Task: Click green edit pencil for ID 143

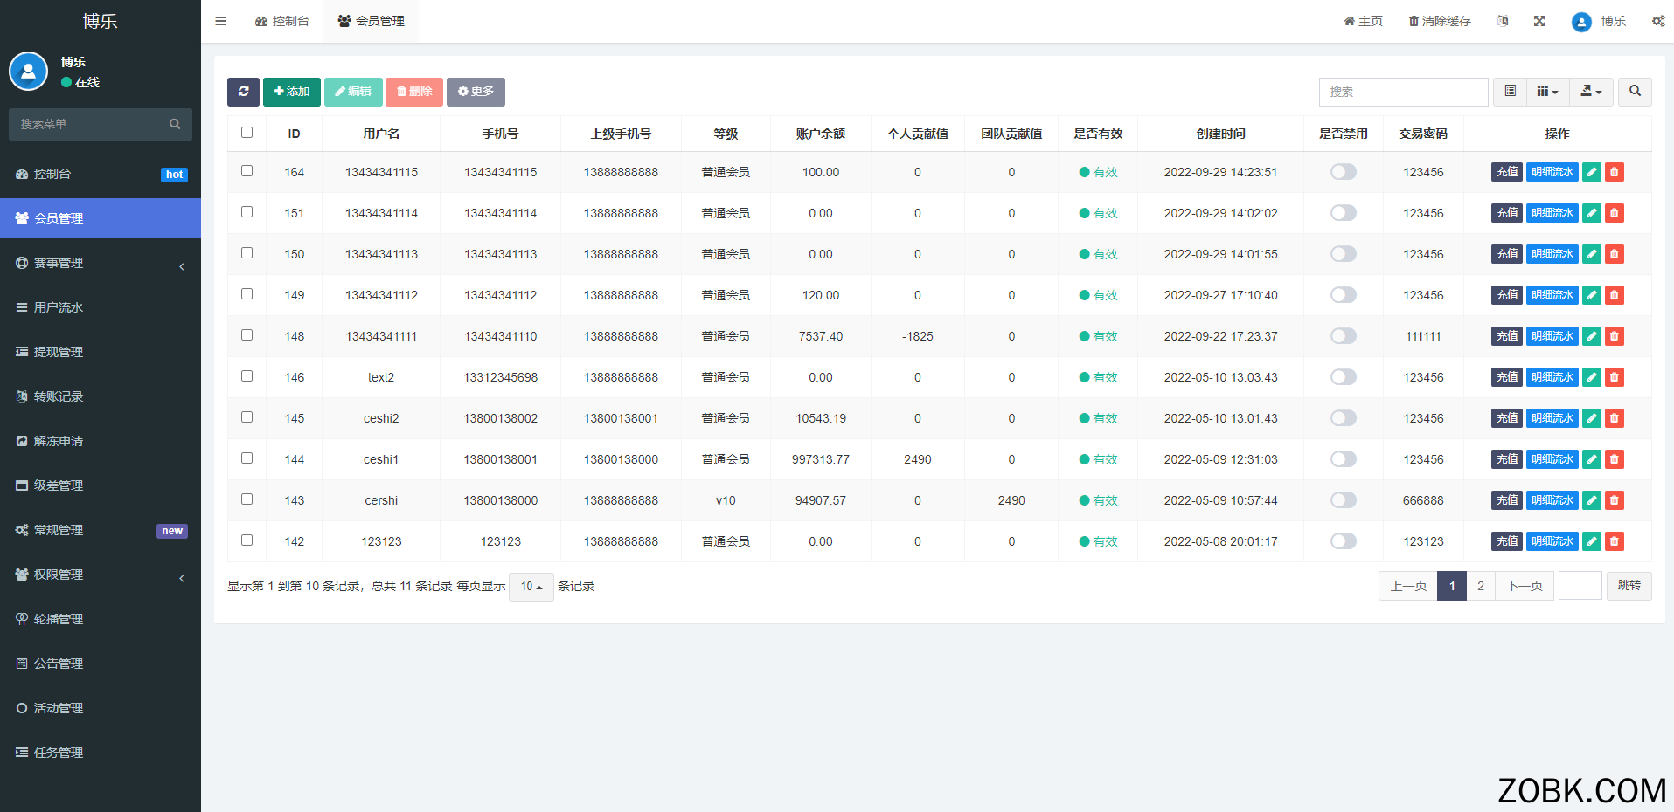Action: pyautogui.click(x=1592, y=500)
